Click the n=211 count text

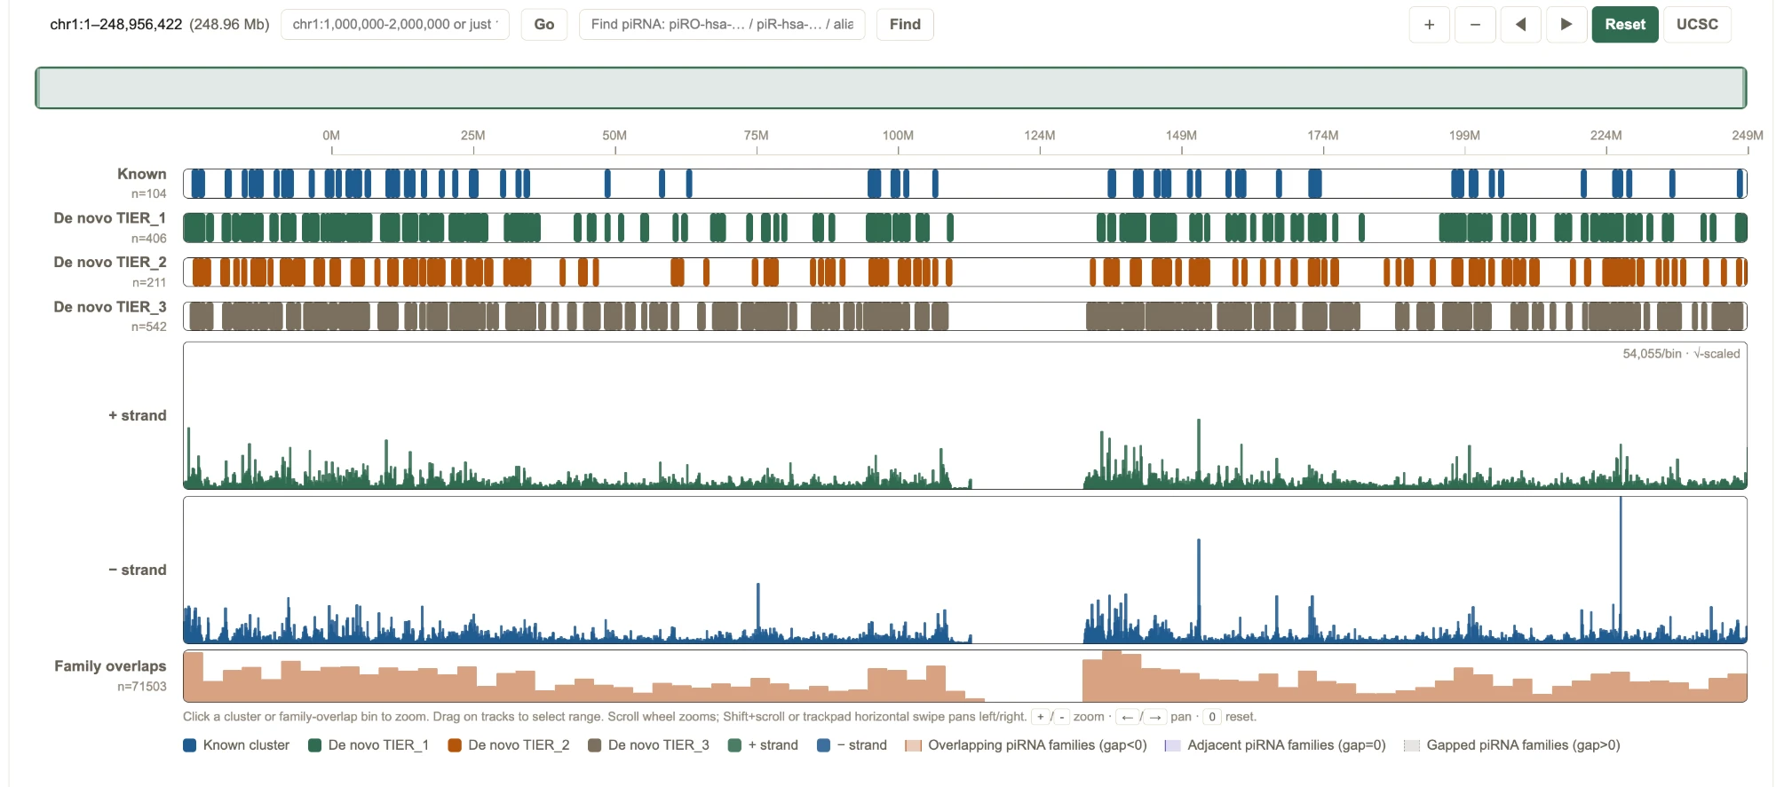pos(149,282)
